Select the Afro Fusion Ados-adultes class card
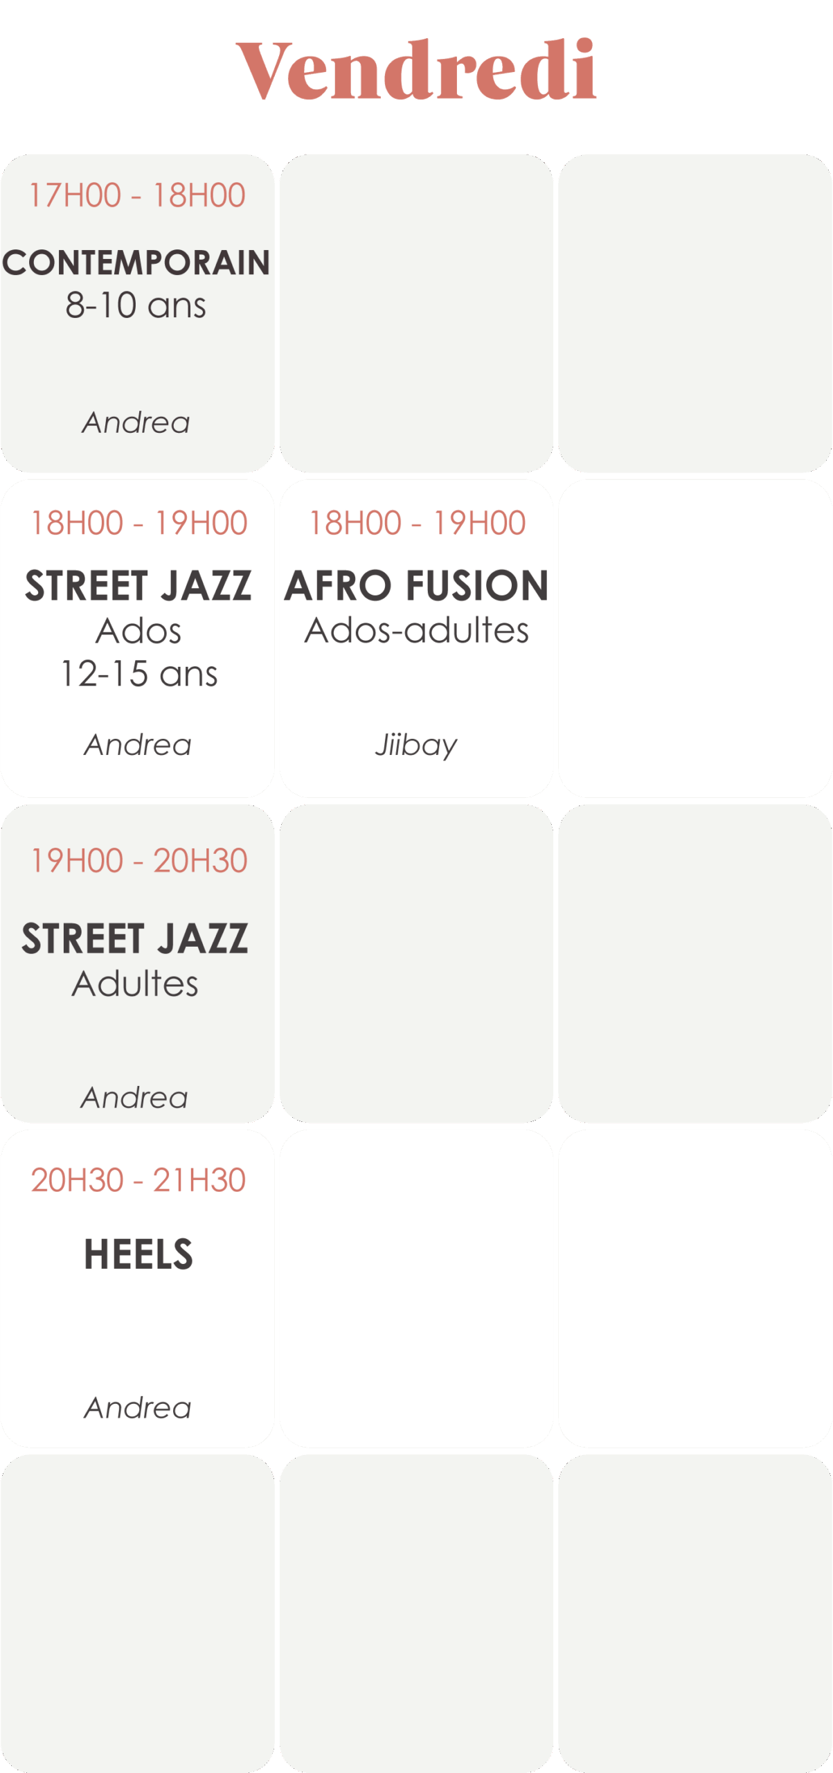The height and width of the screenshot is (1773, 833). tap(416, 638)
